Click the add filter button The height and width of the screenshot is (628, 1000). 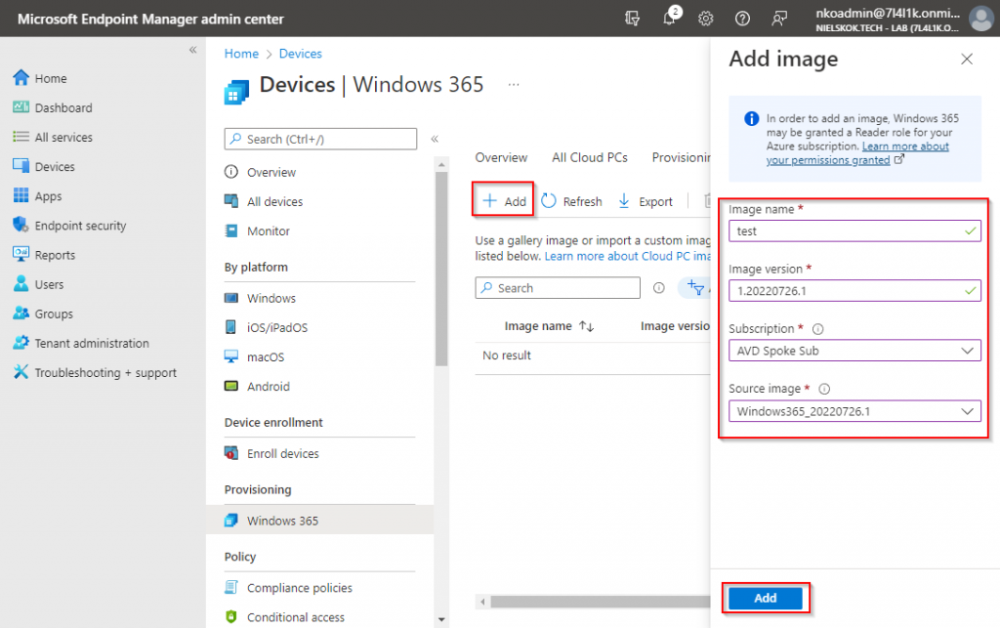tap(695, 288)
